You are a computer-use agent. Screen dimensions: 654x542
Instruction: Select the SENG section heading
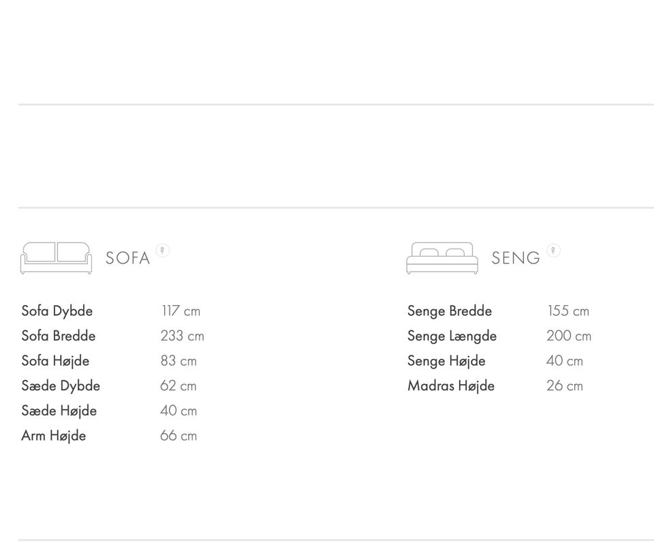pyautogui.click(x=515, y=258)
